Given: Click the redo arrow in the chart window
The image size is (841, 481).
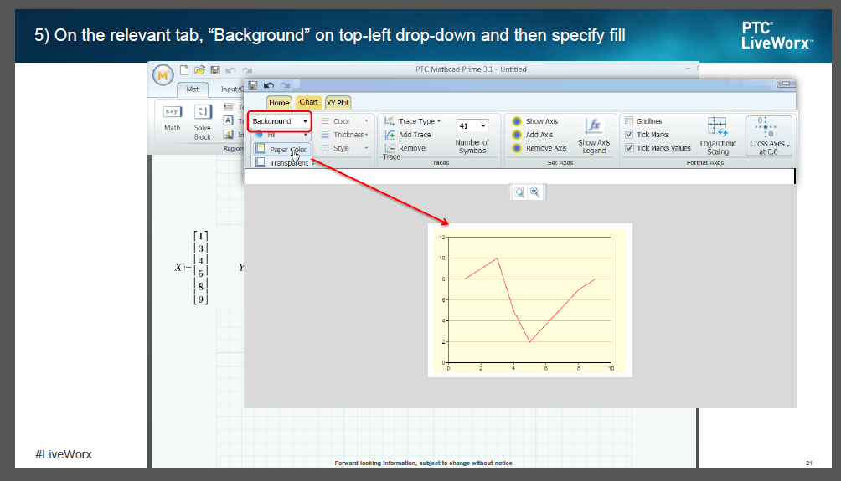Looking at the screenshot, I should pos(285,85).
